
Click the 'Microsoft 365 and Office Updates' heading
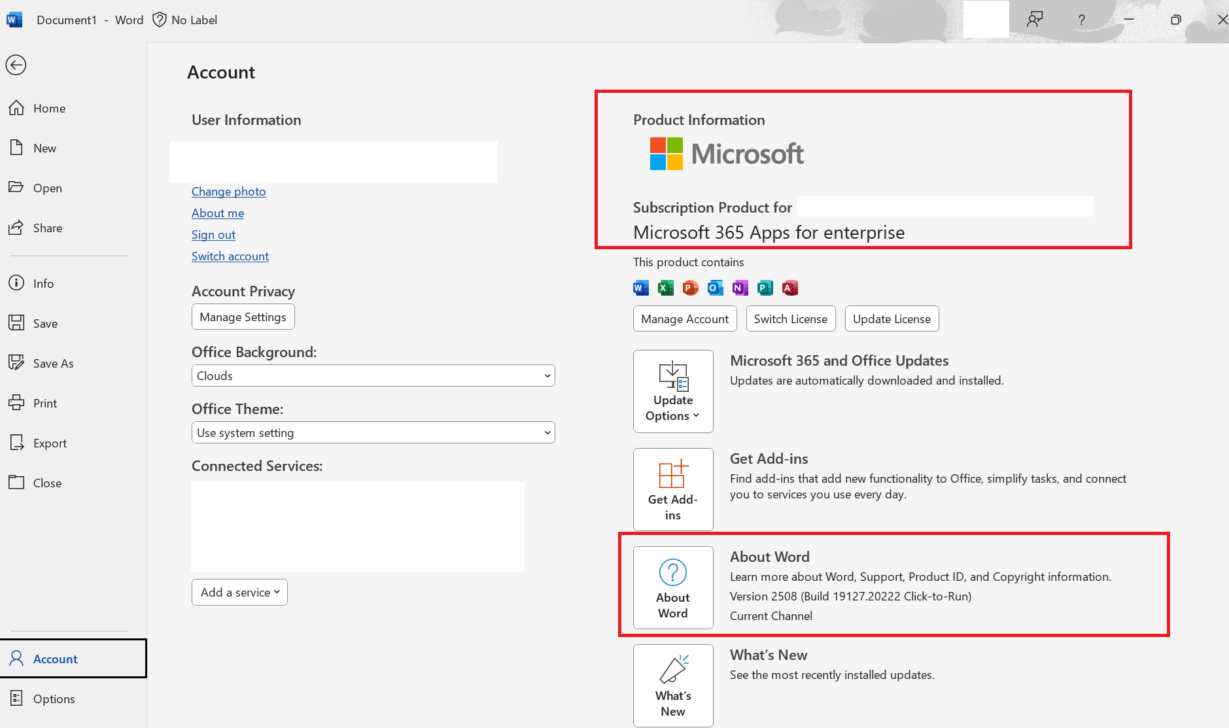[x=839, y=360]
